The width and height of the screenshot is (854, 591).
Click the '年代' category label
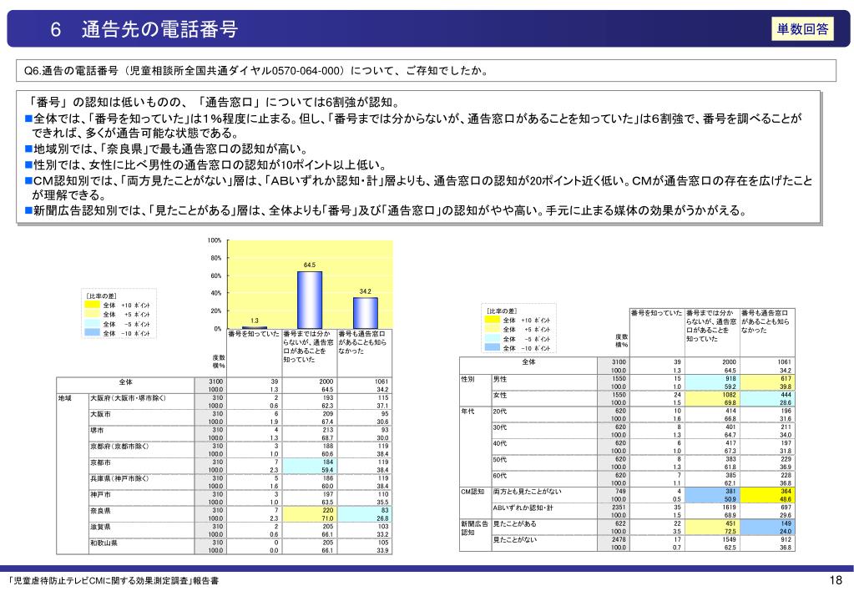[467, 412]
